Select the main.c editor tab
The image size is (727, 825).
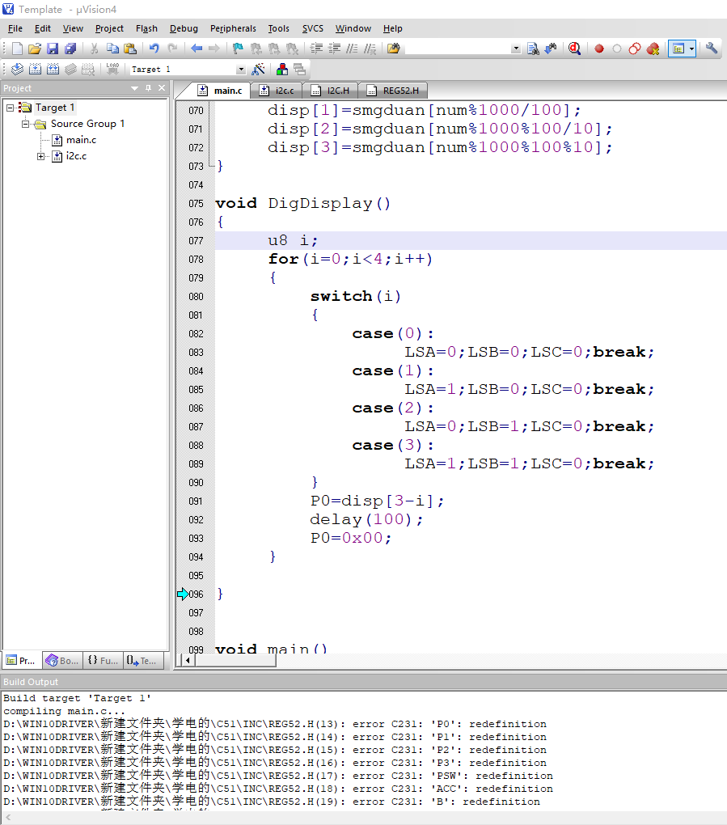[x=221, y=91]
